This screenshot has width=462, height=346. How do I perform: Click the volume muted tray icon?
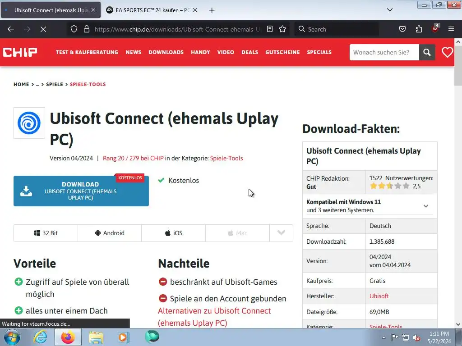416,337
